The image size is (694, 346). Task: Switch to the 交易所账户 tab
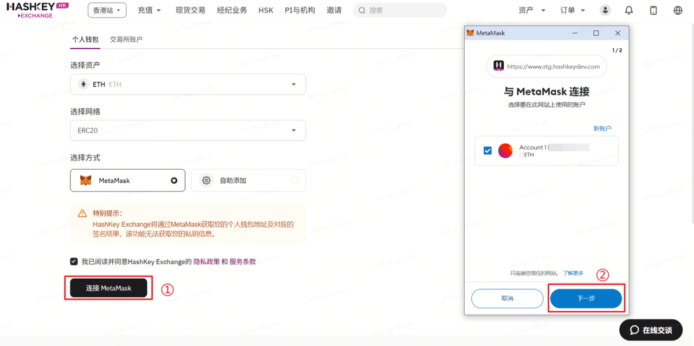point(126,40)
